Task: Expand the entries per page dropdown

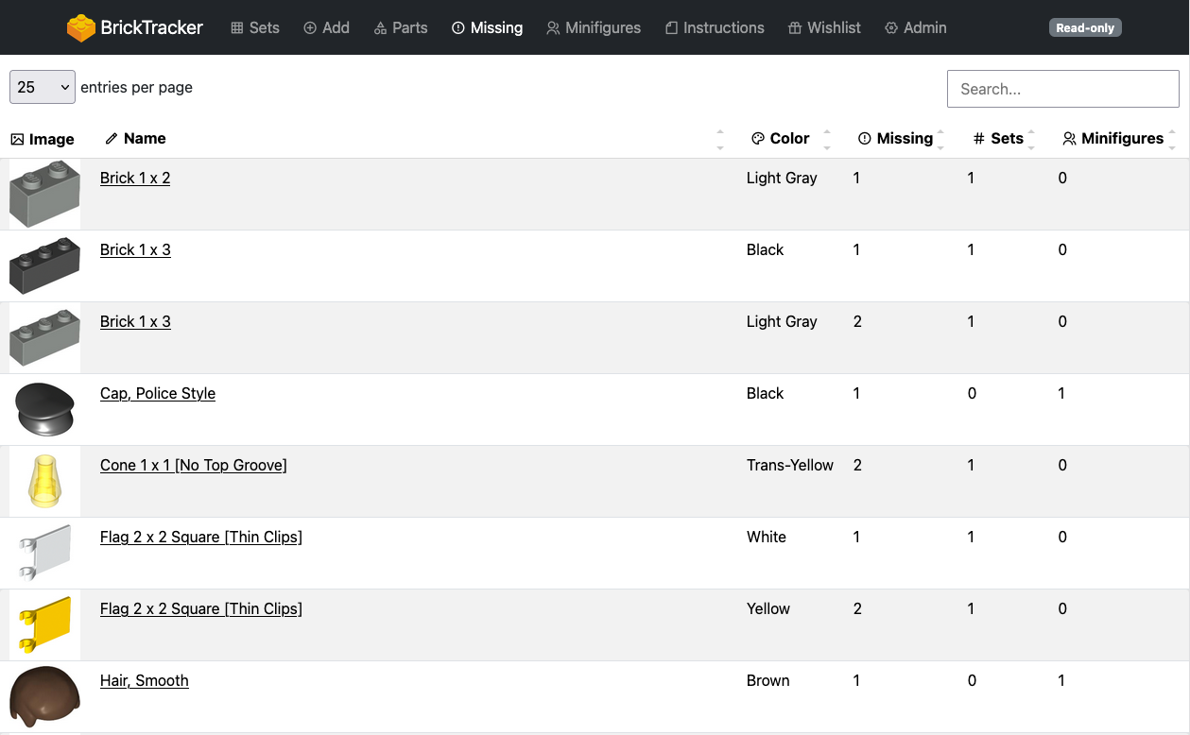Action: [43, 87]
